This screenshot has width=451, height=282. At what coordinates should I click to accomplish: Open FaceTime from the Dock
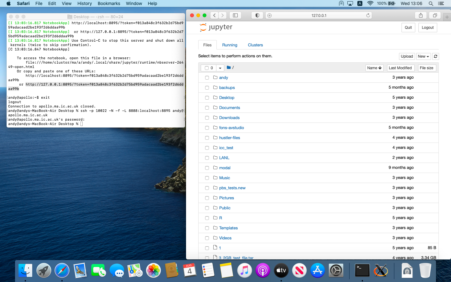click(98, 270)
